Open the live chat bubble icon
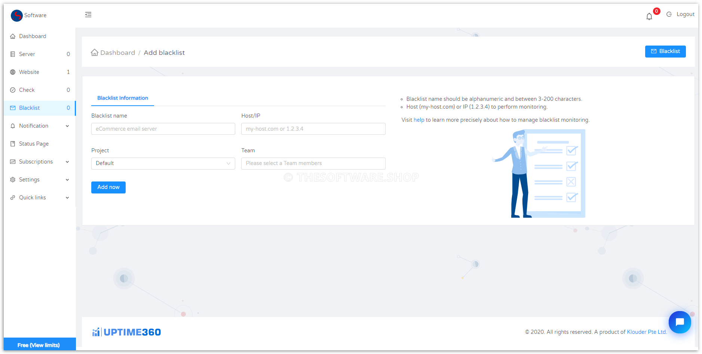The height and width of the screenshot is (354, 702). 680,322
